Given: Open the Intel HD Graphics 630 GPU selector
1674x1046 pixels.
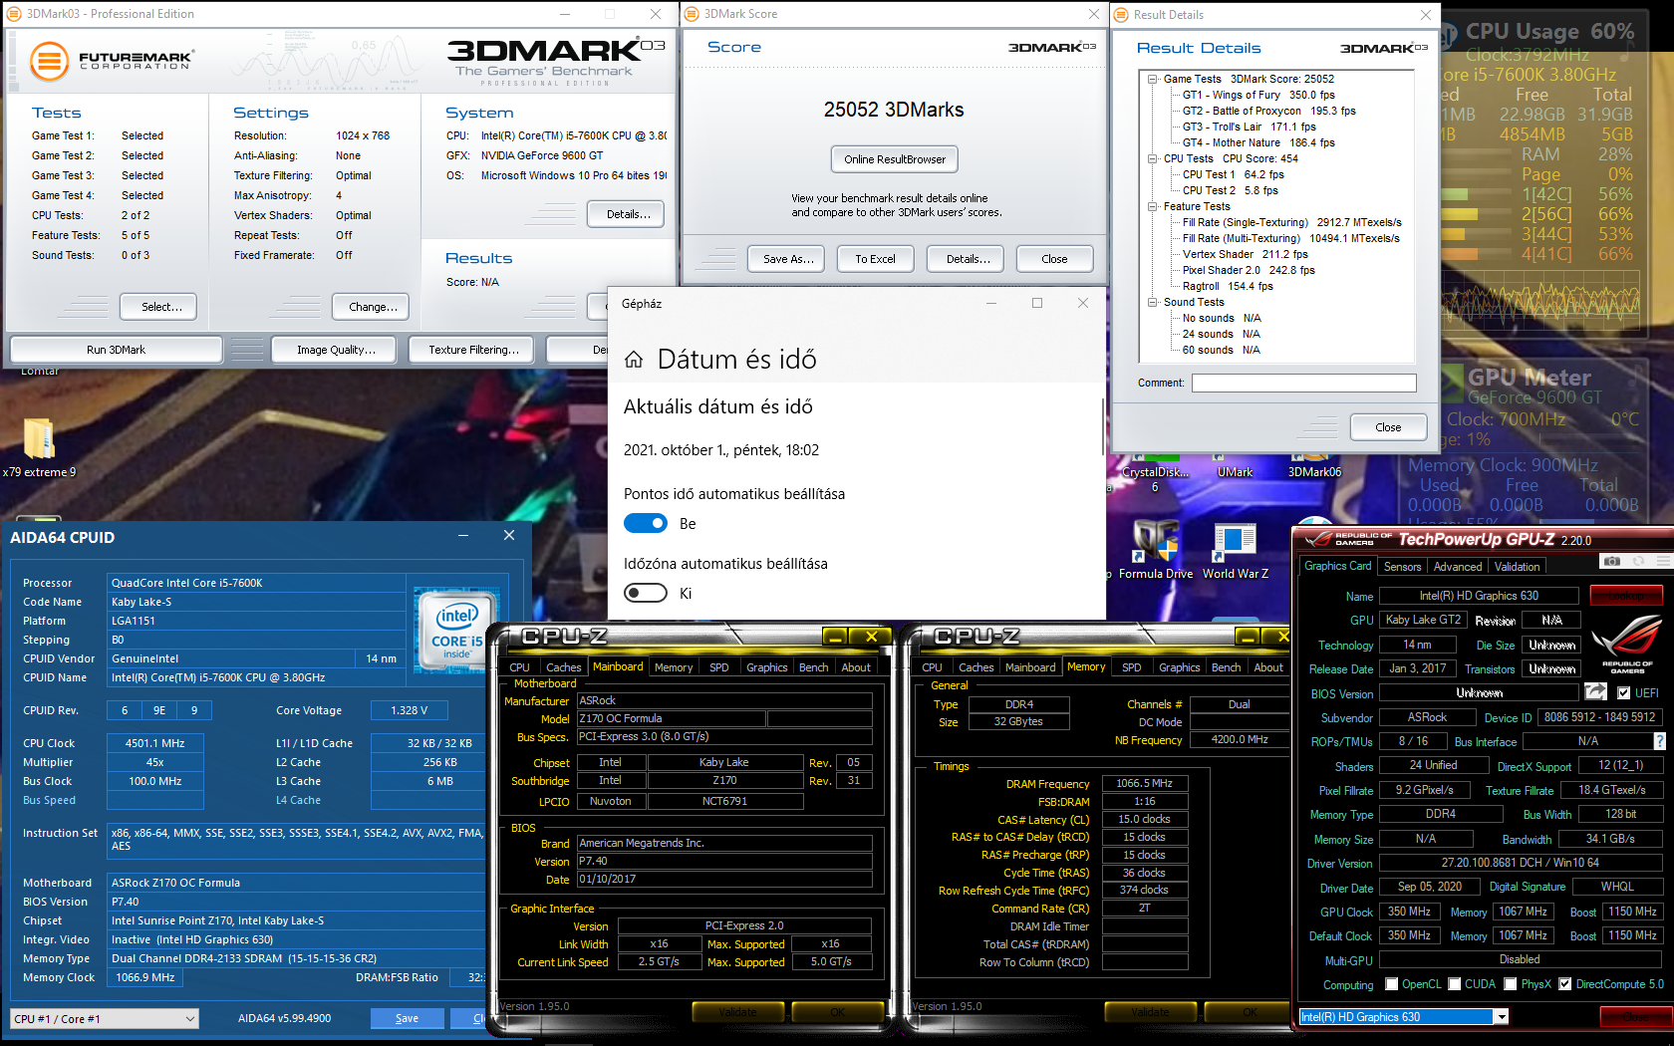Looking at the screenshot, I should tap(1404, 1016).
